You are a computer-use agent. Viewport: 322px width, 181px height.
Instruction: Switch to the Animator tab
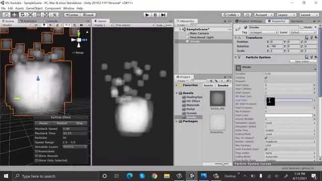tap(28, 21)
